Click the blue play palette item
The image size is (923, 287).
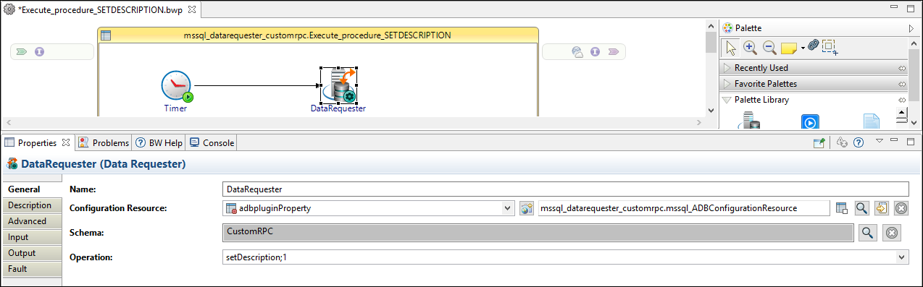(x=810, y=121)
